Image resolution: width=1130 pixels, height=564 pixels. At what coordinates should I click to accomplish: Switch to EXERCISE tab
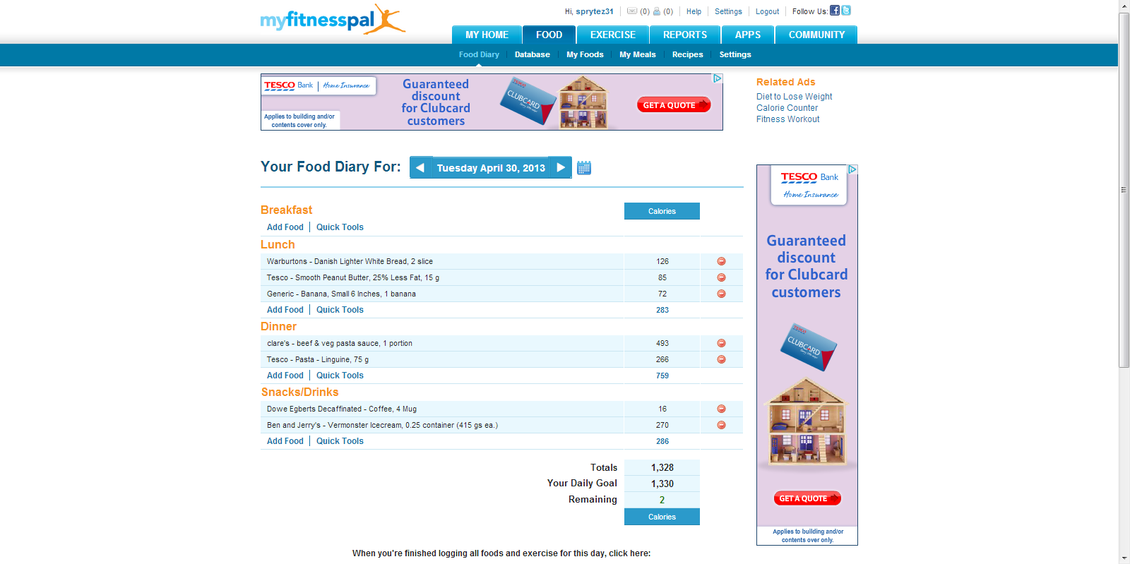pyautogui.click(x=613, y=35)
